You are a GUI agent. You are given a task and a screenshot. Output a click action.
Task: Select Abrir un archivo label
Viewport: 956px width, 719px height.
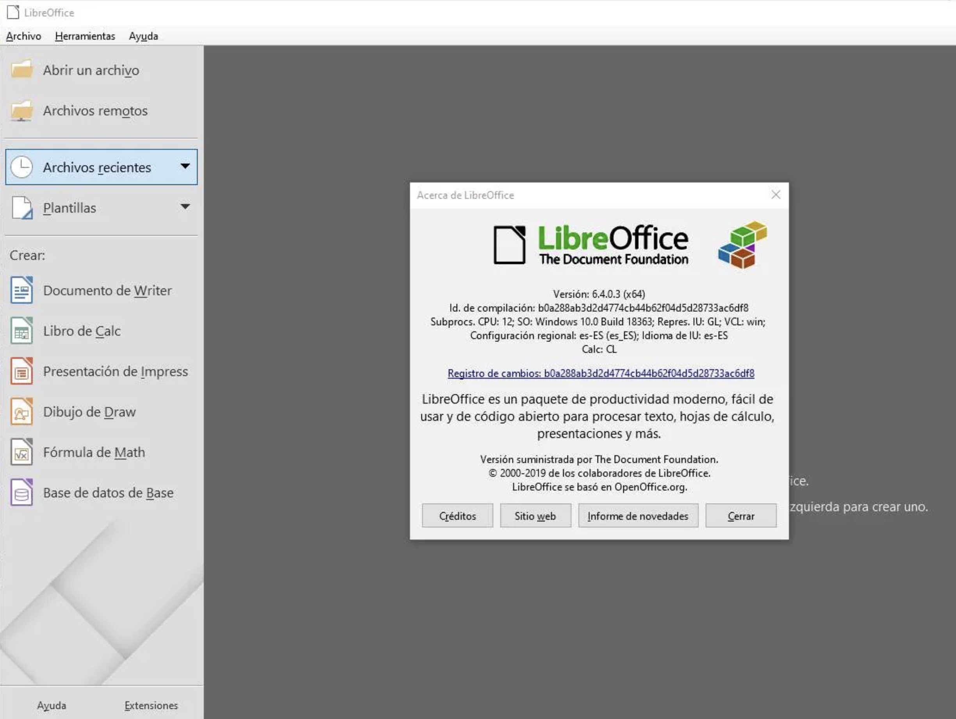[91, 70]
